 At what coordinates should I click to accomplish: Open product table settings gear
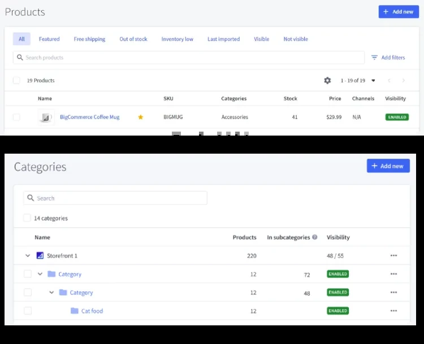point(327,80)
